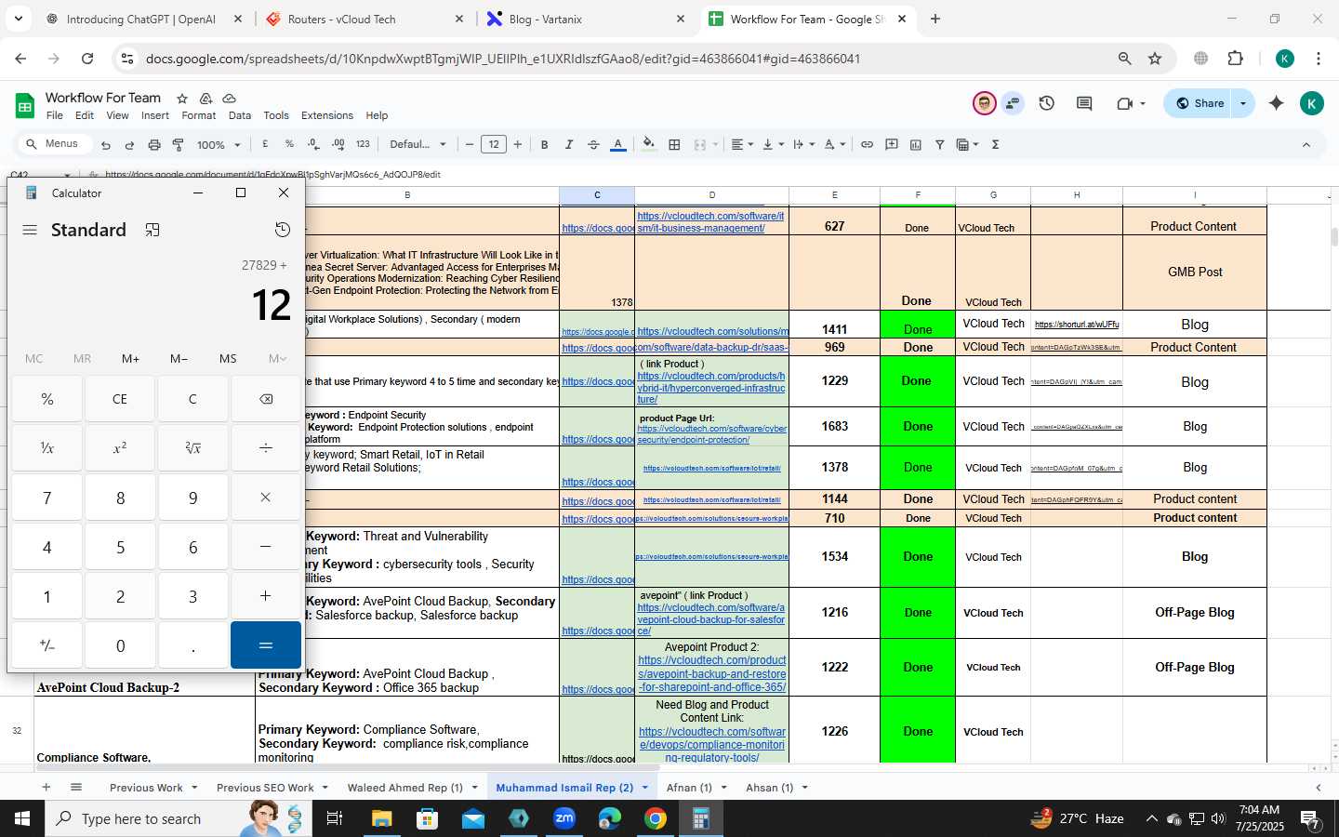Open all sheets list icon
1339x837 pixels.
76,787
